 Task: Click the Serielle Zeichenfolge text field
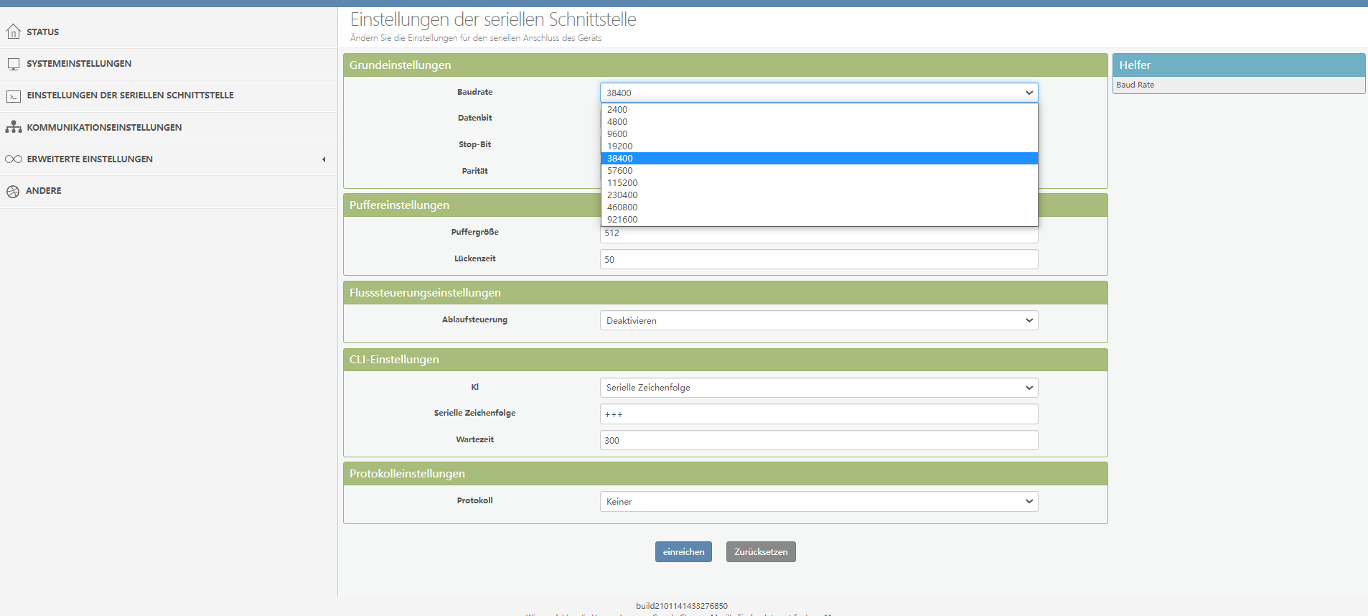[x=818, y=414]
